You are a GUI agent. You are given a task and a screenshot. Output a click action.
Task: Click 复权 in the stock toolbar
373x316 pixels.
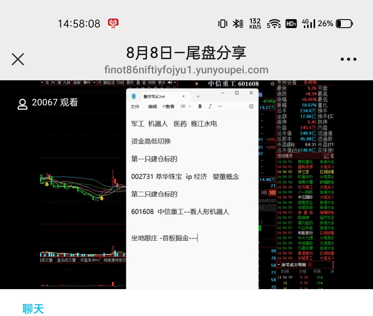(x=130, y=83)
